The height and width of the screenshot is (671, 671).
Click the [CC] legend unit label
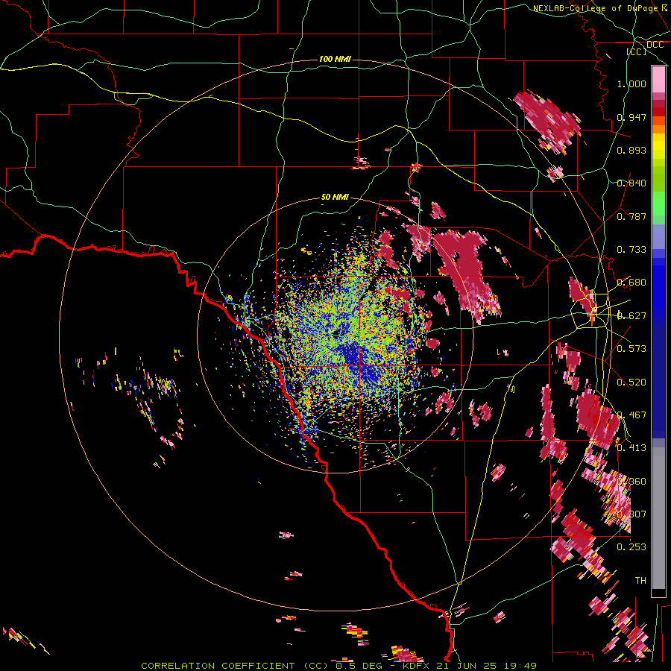(637, 51)
